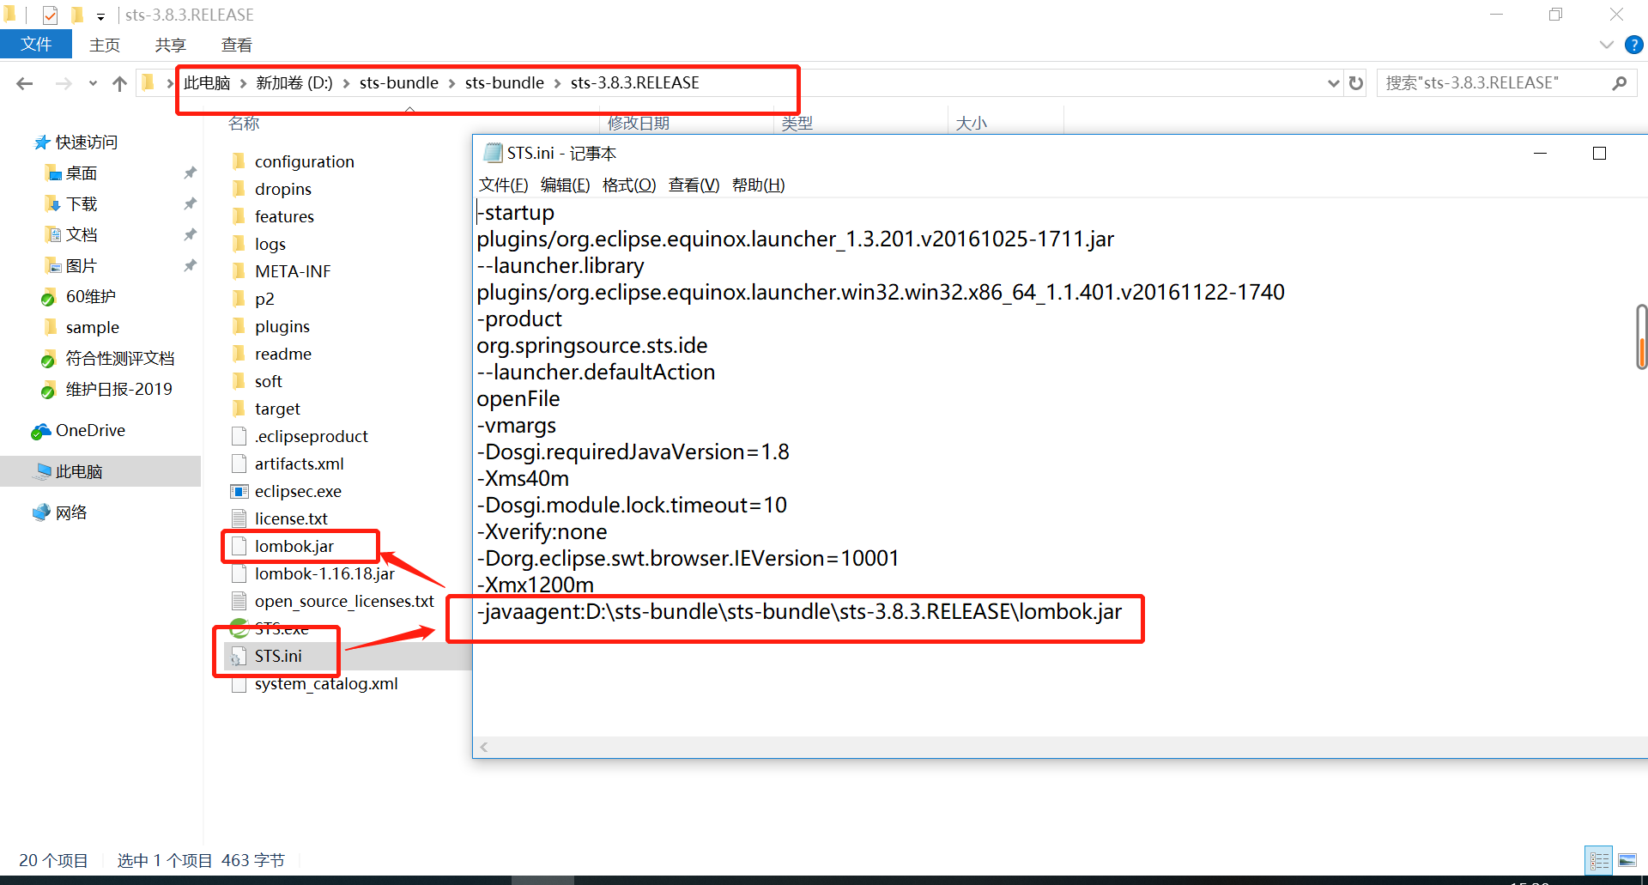Viewport: 1648px width, 885px height.
Task: Select the plugins folder
Action: pos(282,326)
